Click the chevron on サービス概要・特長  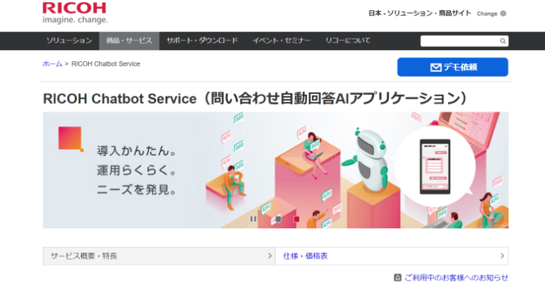(x=270, y=256)
